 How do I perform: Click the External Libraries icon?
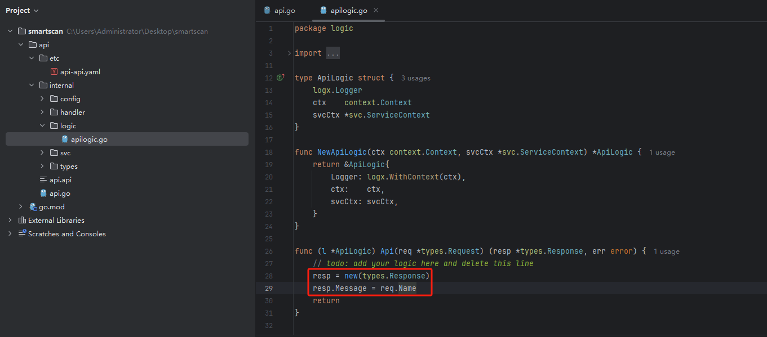click(22, 221)
